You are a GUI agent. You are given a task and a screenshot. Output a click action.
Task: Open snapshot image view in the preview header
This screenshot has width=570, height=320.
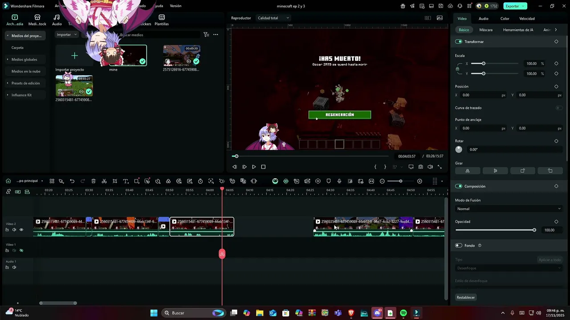440,18
